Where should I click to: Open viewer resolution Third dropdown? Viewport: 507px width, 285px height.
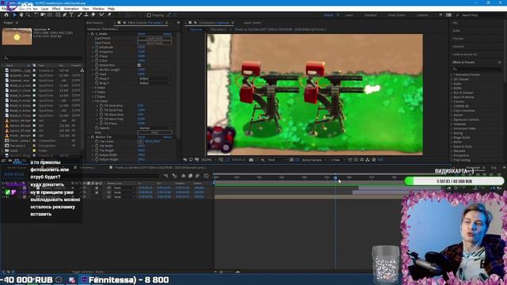pyautogui.click(x=276, y=160)
